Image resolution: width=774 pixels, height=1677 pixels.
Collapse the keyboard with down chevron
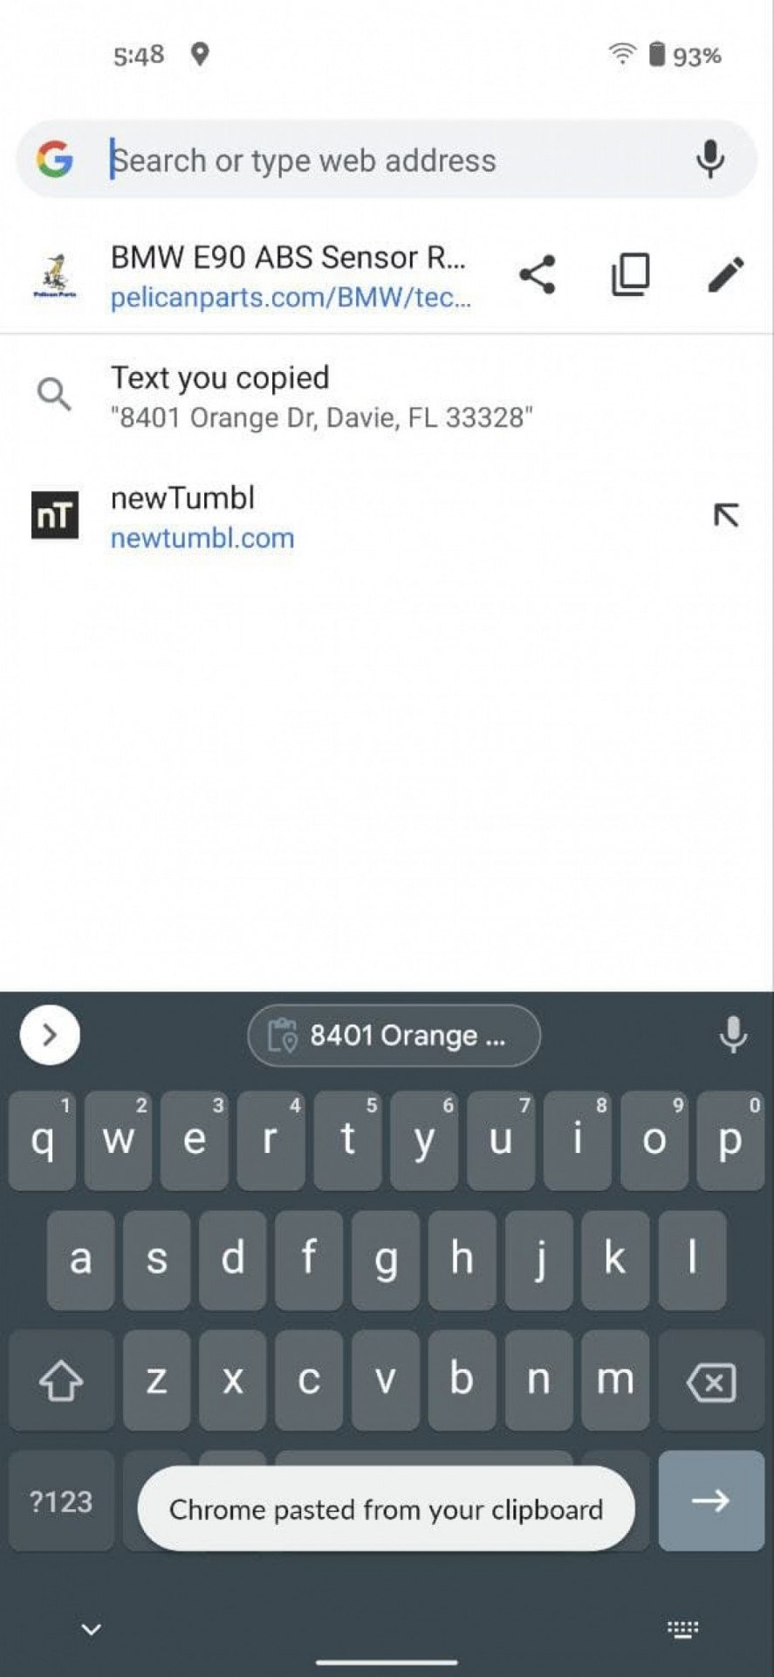click(91, 1629)
